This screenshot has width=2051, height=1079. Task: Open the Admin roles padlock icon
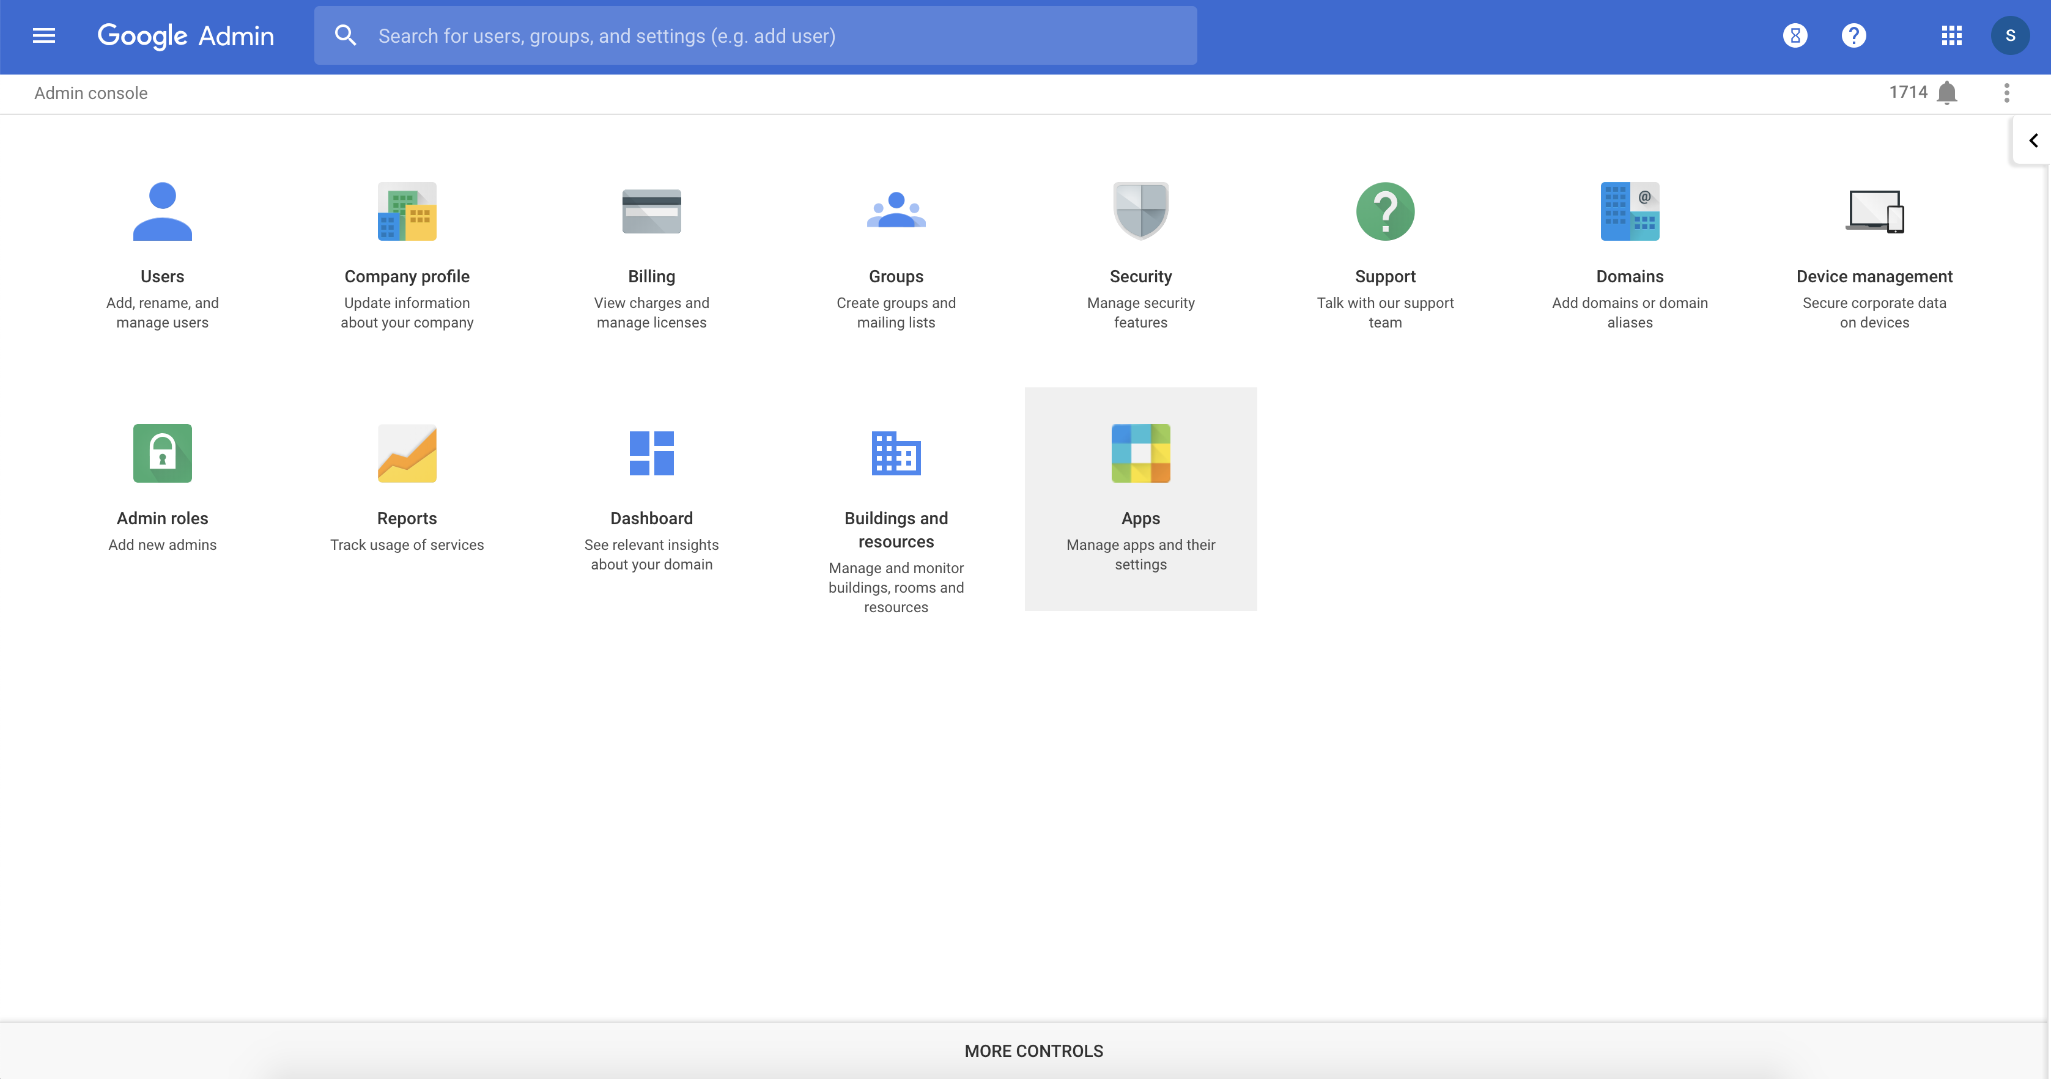coord(163,453)
